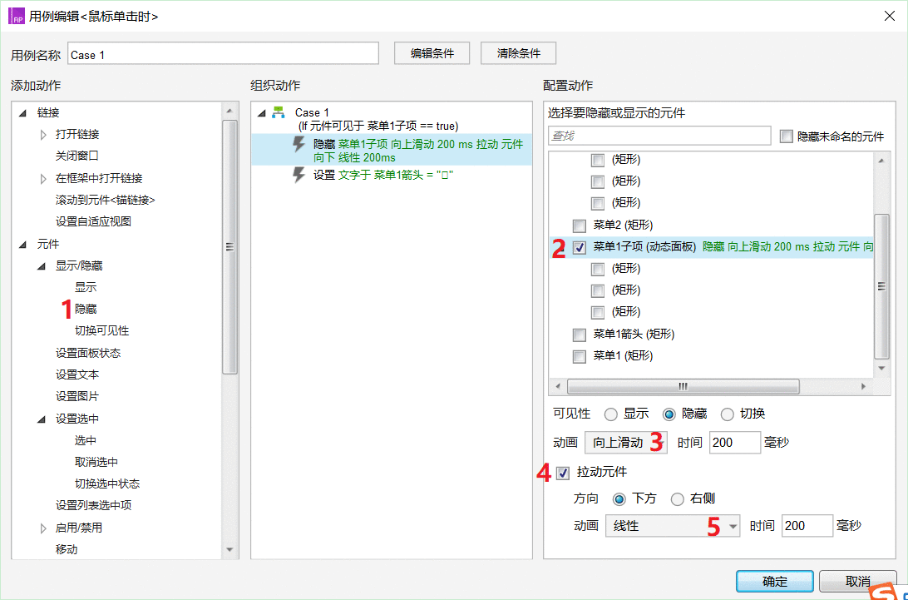This screenshot has width=908, height=600.
Task: Check the 菜单1箭头 (矩形) checkbox
Action: click(580, 335)
